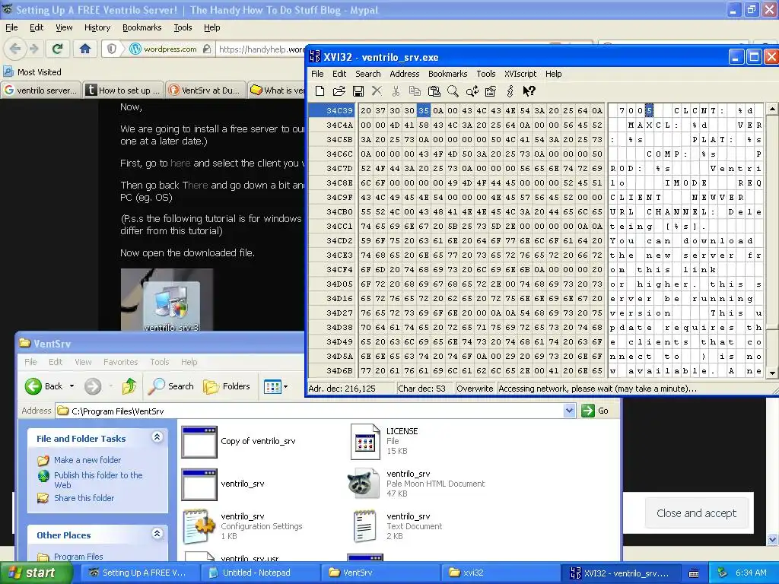779x584 pixels.
Task: Click the Delete X icon in XVI32 toolbar
Action: point(377,91)
